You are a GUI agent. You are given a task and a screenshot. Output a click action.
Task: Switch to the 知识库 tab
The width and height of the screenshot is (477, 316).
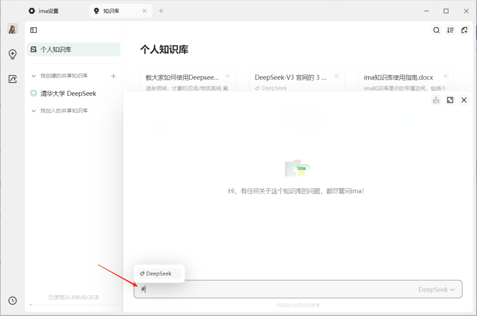pos(121,11)
